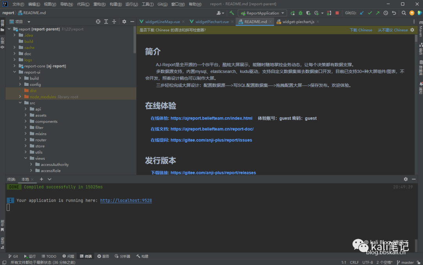Open the TODO tool window tab

point(49,256)
